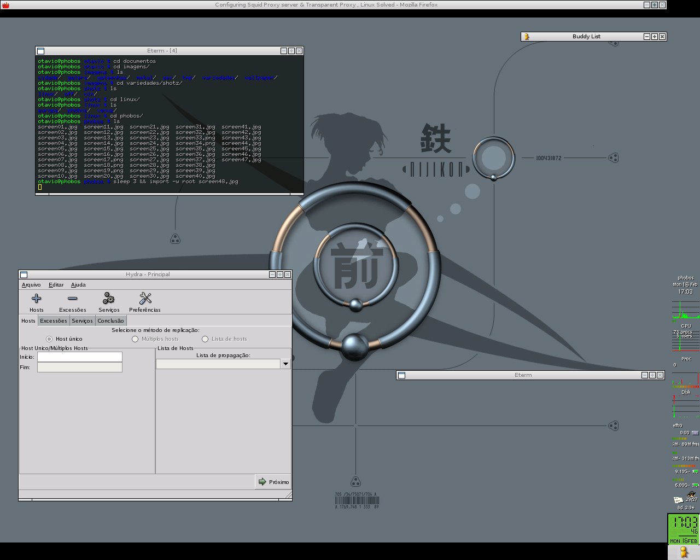Switch to the Conclusão tab
The height and width of the screenshot is (560, 700).
tap(110, 321)
